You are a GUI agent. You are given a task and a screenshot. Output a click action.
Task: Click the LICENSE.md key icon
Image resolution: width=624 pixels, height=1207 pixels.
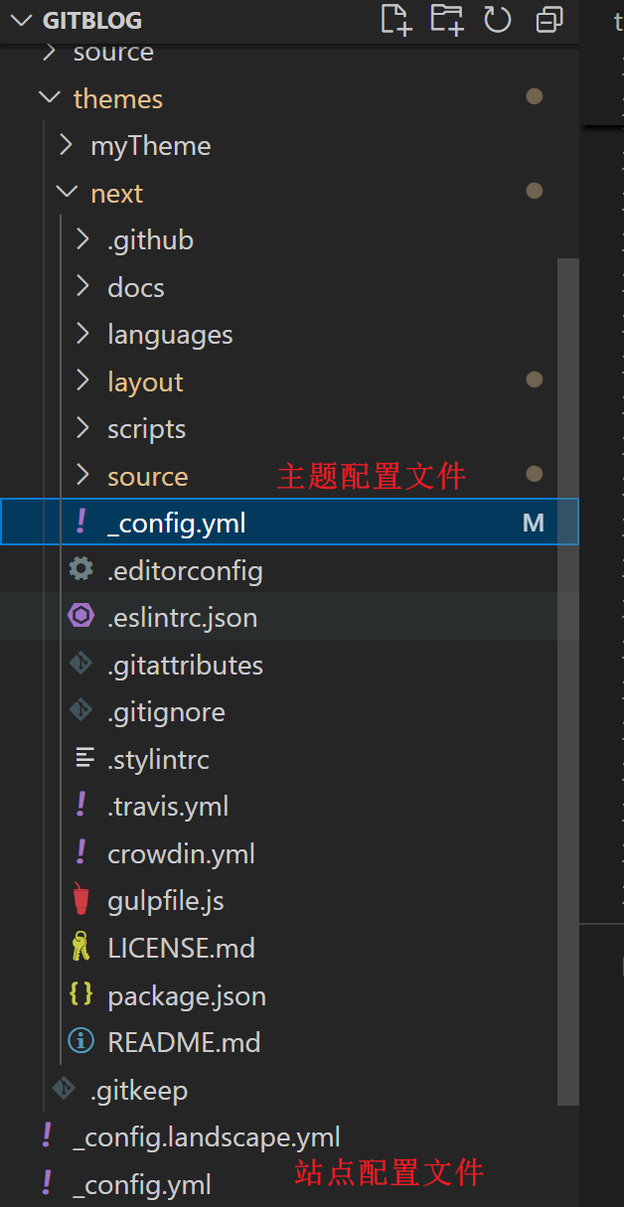click(80, 948)
